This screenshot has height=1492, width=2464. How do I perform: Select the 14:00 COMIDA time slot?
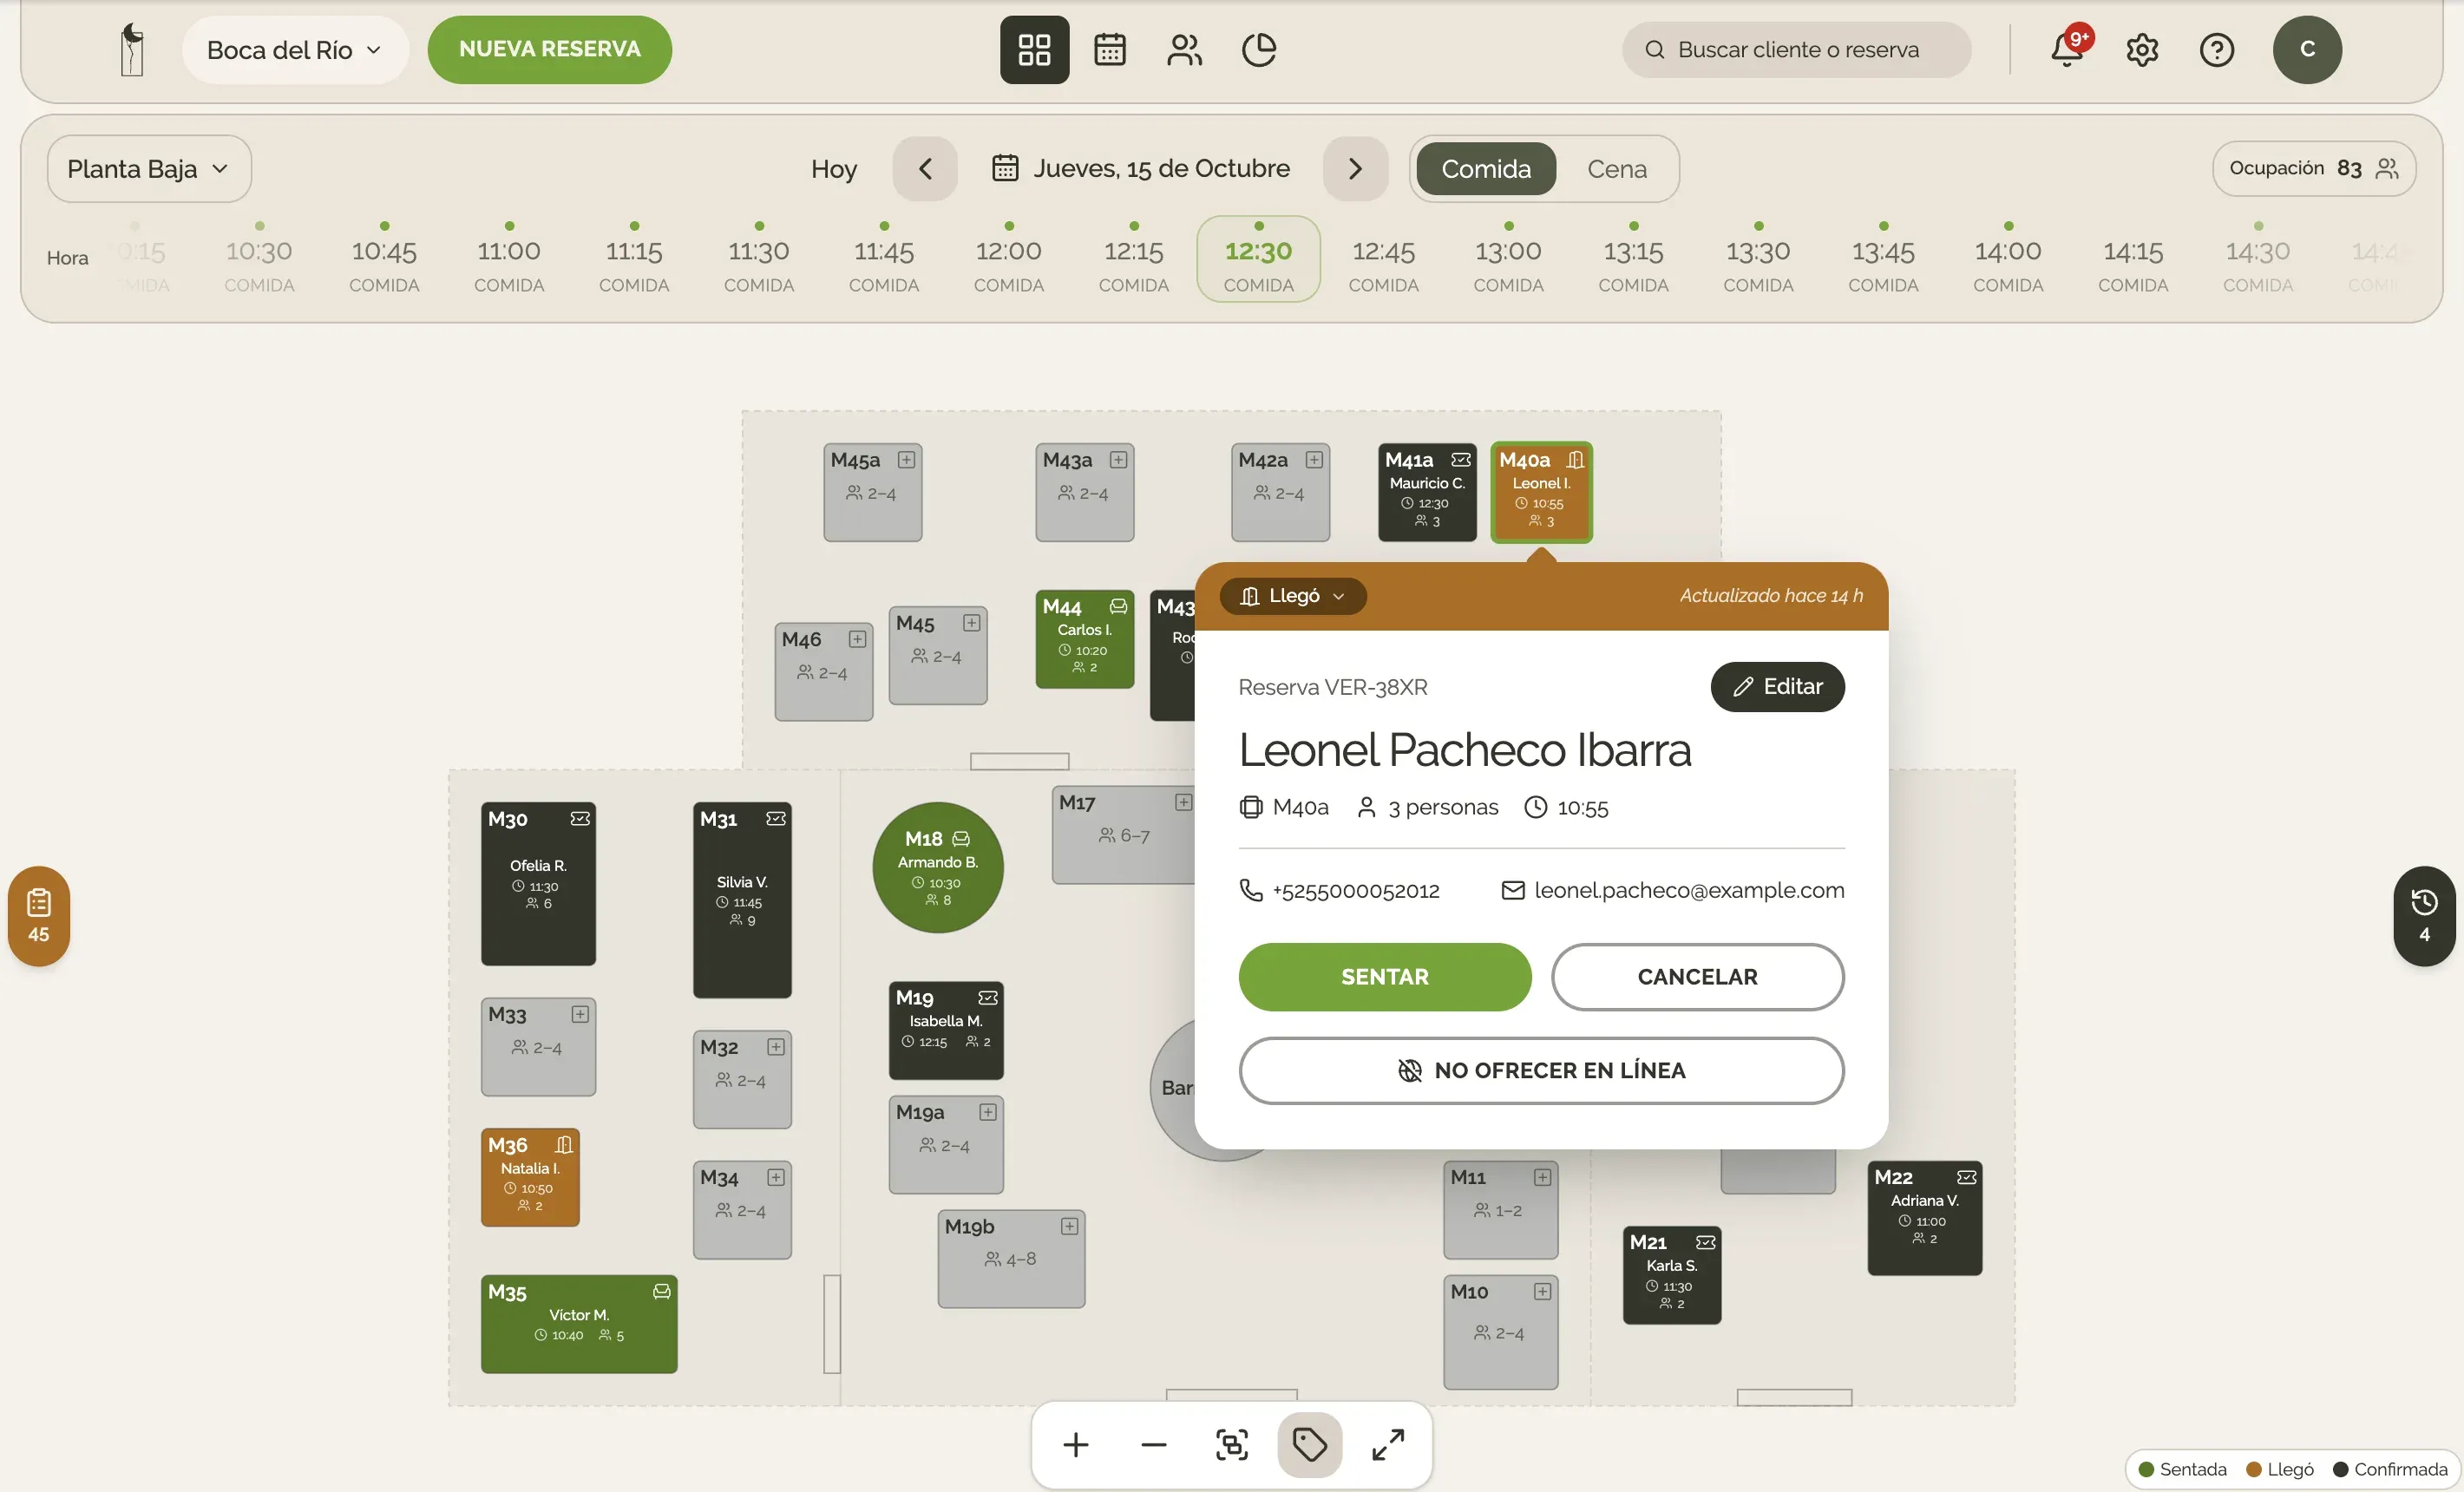[2008, 259]
